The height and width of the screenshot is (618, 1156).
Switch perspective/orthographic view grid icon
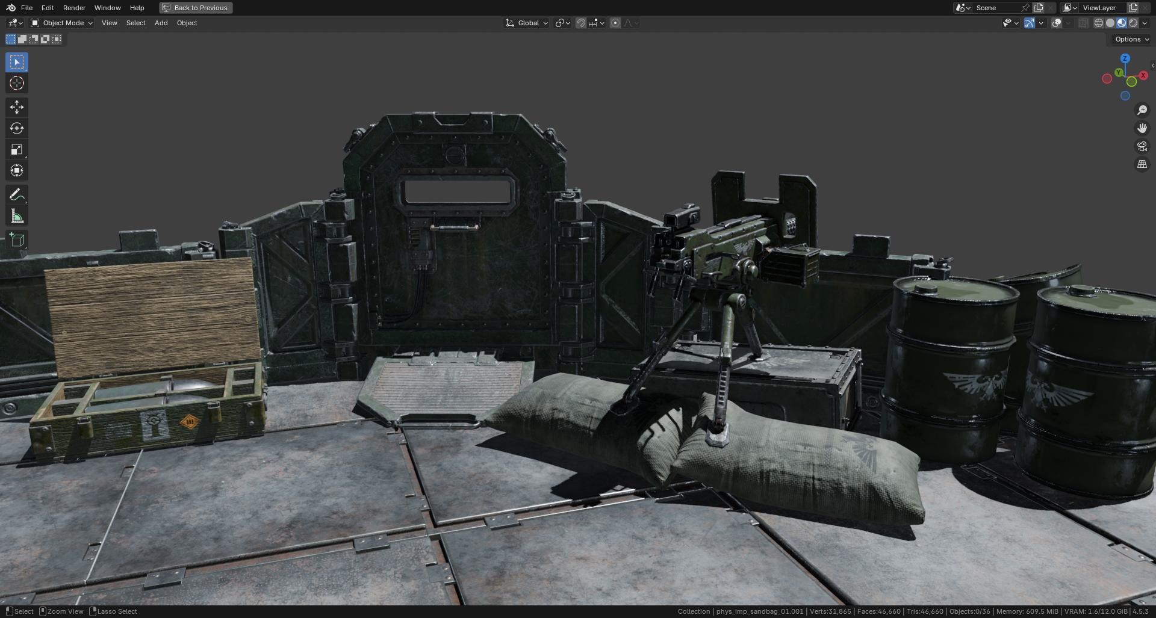(x=1142, y=164)
